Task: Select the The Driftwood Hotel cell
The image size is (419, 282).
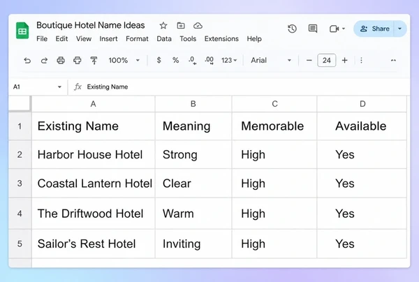Action: (94, 214)
